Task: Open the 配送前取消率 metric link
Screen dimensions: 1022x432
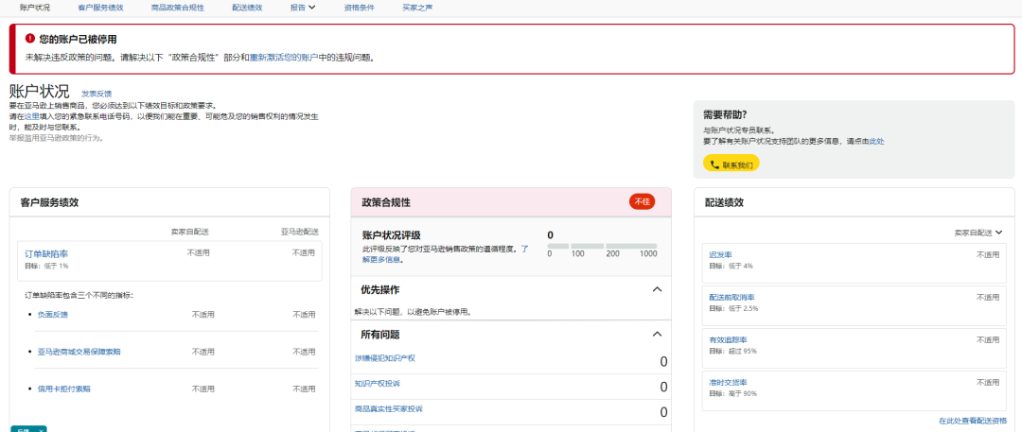Action: [x=731, y=297]
